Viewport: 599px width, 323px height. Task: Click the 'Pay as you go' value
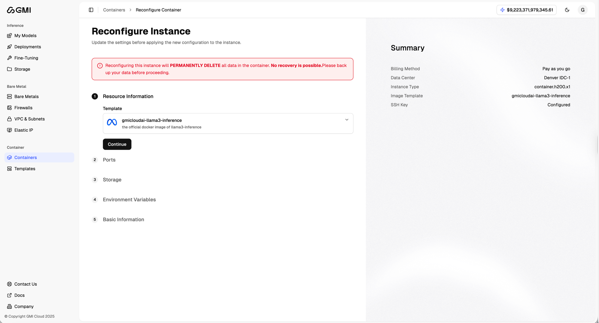point(556,69)
